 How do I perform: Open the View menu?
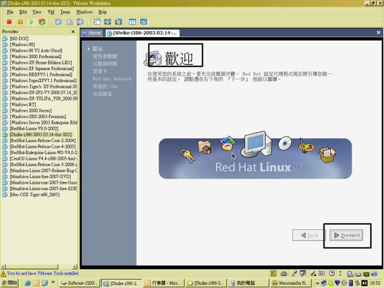click(x=37, y=12)
